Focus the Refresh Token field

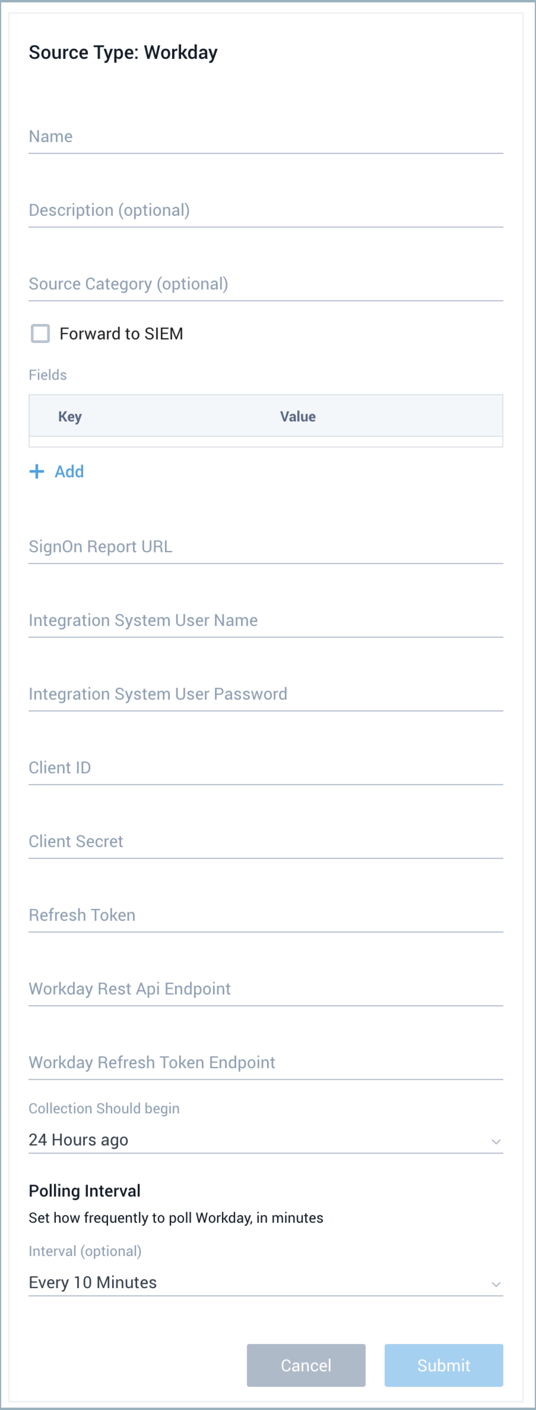click(x=265, y=915)
